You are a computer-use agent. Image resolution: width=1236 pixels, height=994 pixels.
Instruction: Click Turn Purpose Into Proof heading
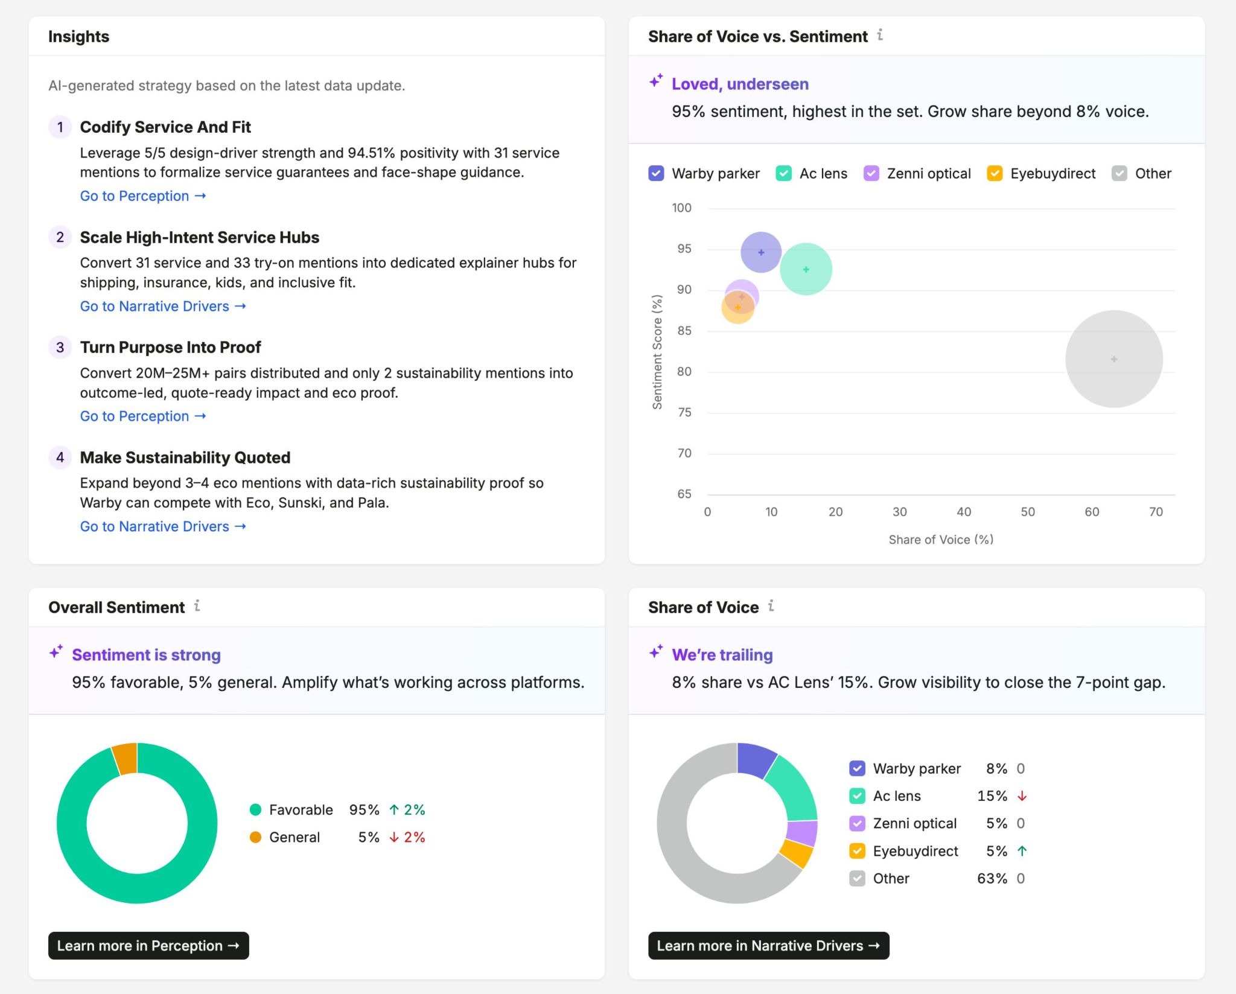(x=170, y=347)
